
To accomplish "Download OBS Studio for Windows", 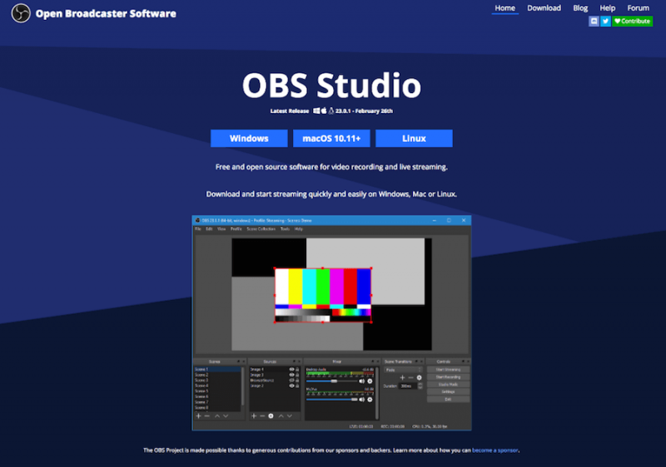I will pos(249,139).
